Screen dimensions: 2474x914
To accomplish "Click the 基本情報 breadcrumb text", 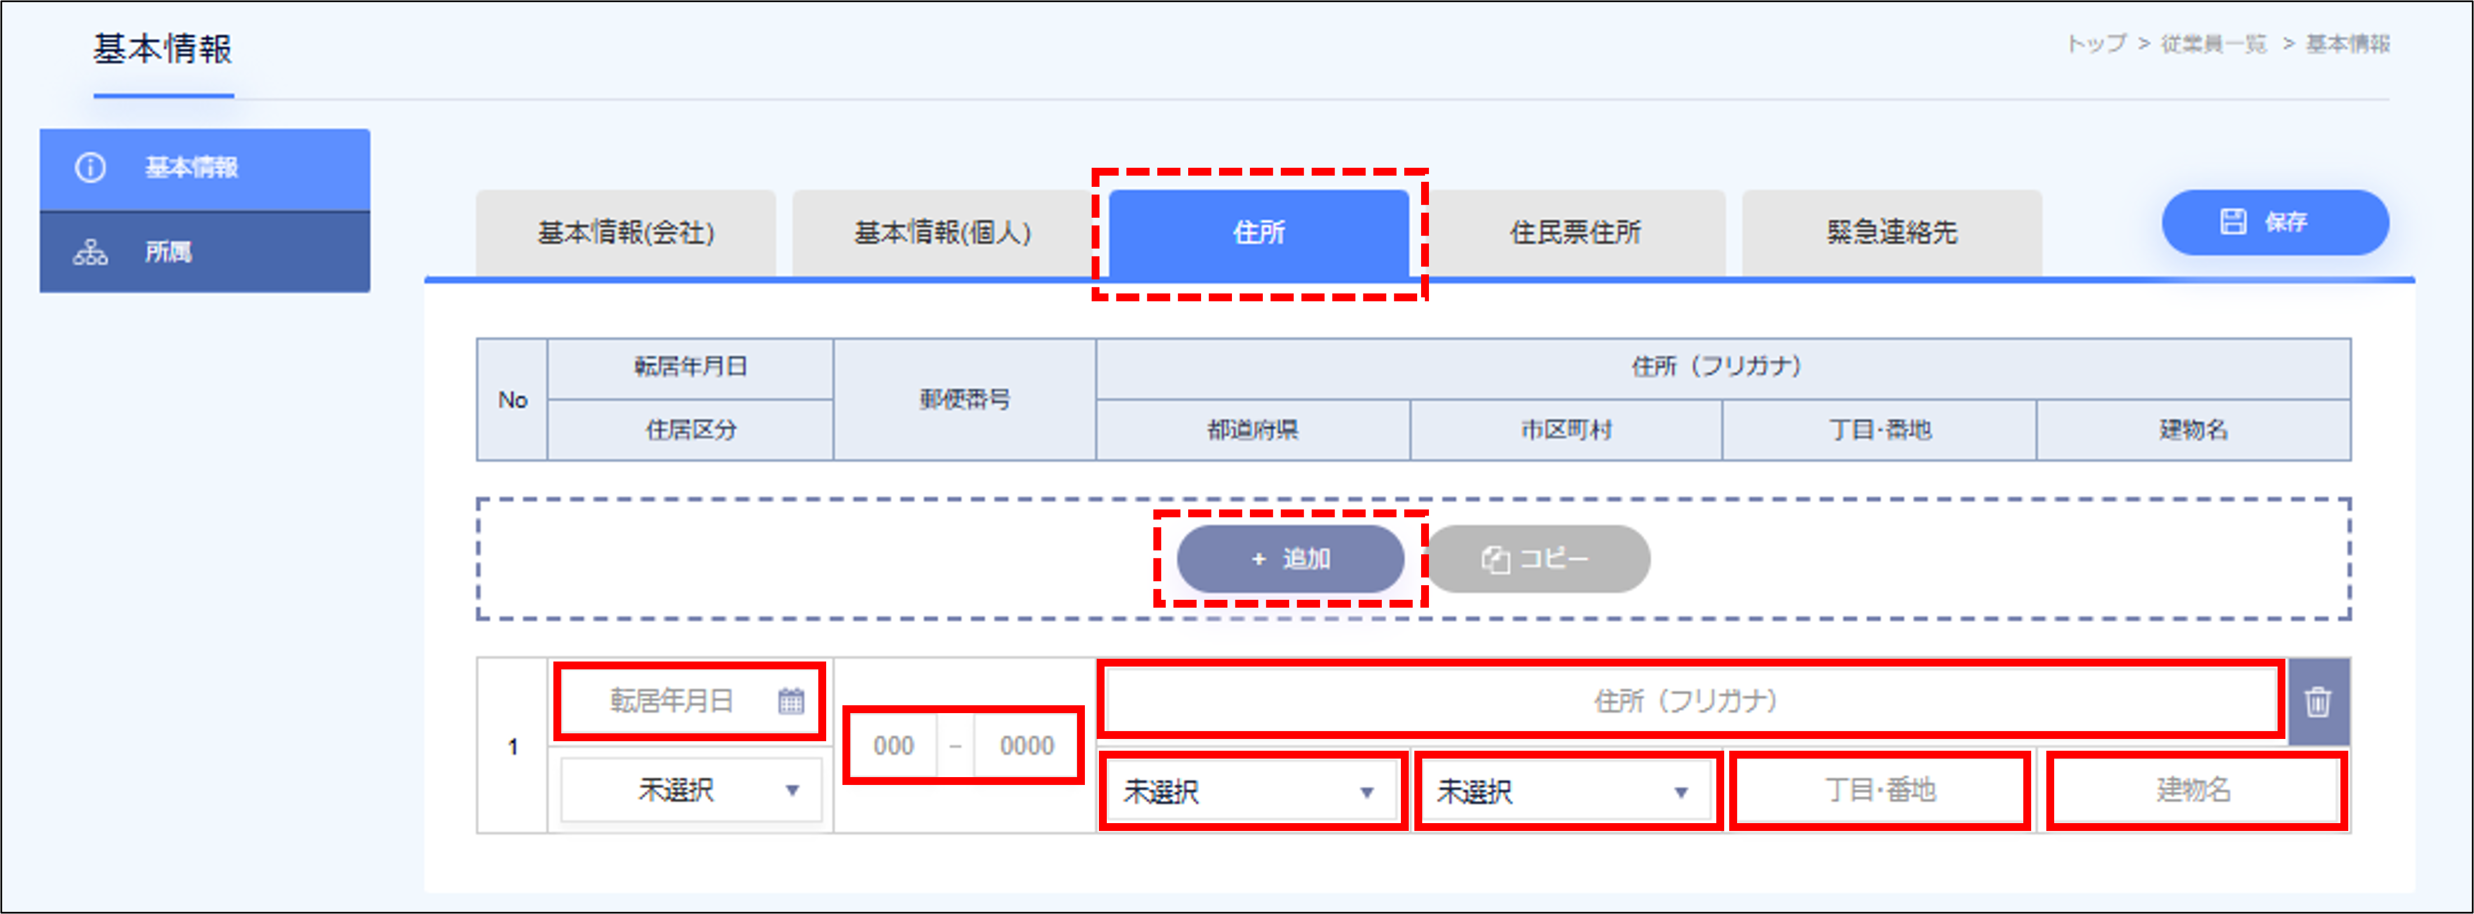I will 2348,44.
